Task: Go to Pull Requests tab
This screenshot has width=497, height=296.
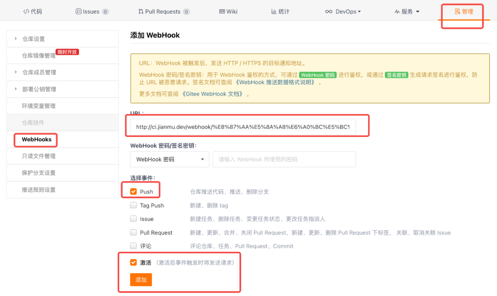Action: (164, 11)
